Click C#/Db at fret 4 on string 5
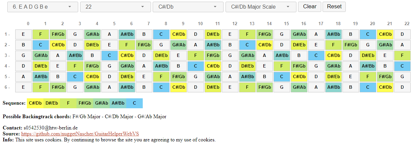 [92, 76]
